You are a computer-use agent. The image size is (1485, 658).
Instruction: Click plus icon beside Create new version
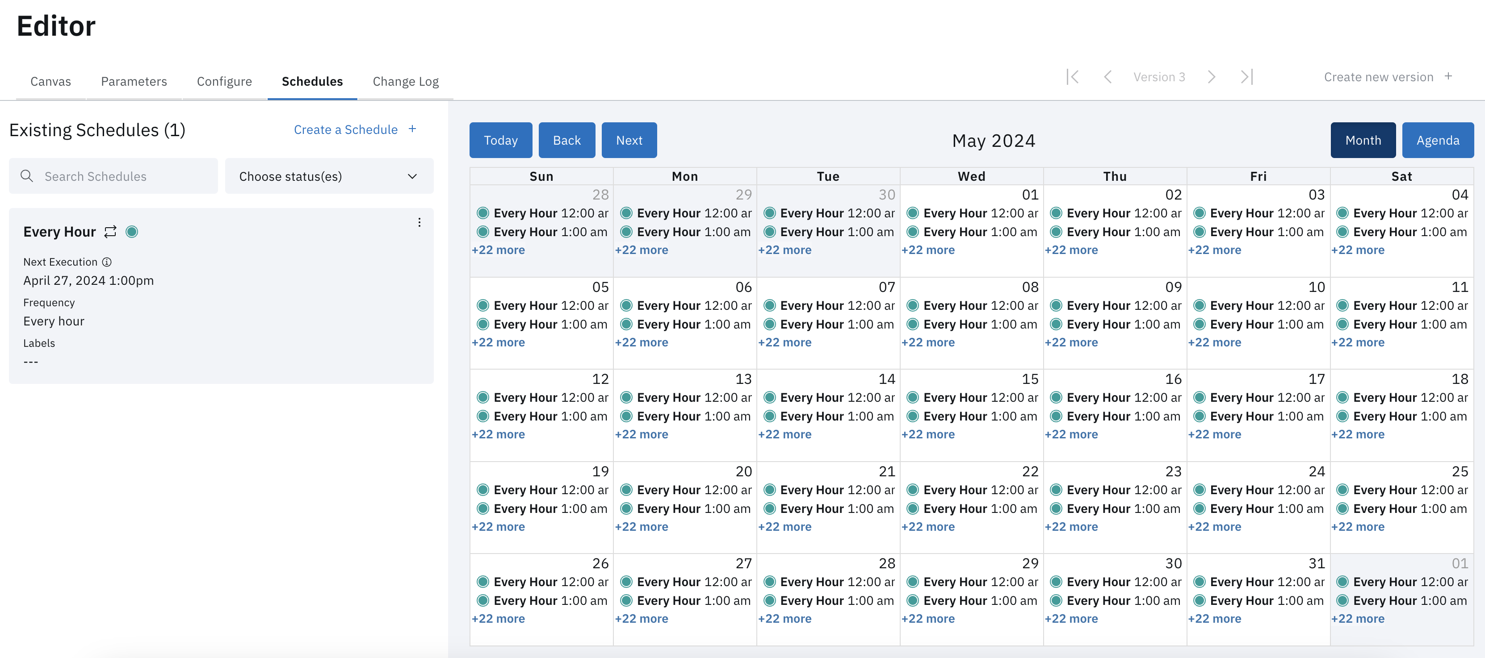click(1448, 76)
